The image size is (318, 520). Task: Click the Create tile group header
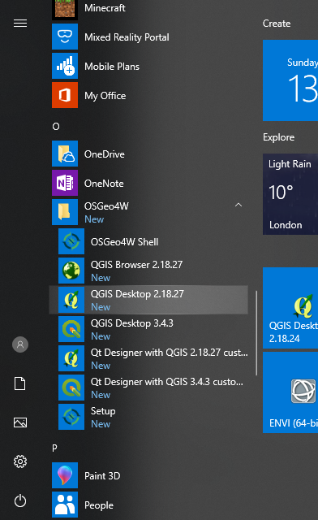[277, 24]
